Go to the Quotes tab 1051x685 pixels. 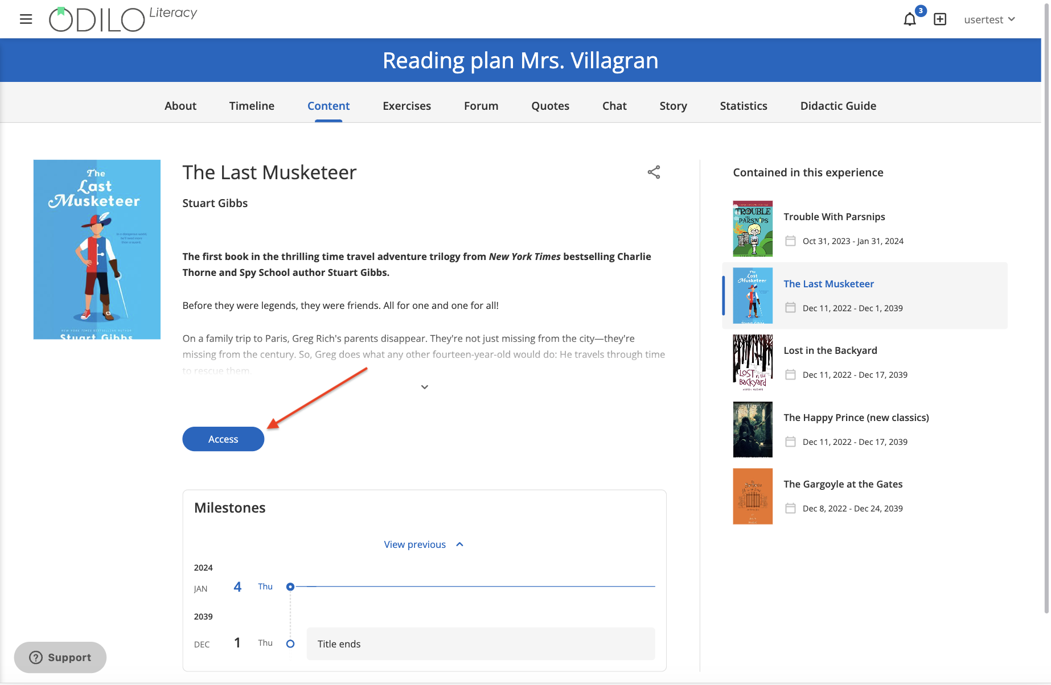(x=551, y=106)
